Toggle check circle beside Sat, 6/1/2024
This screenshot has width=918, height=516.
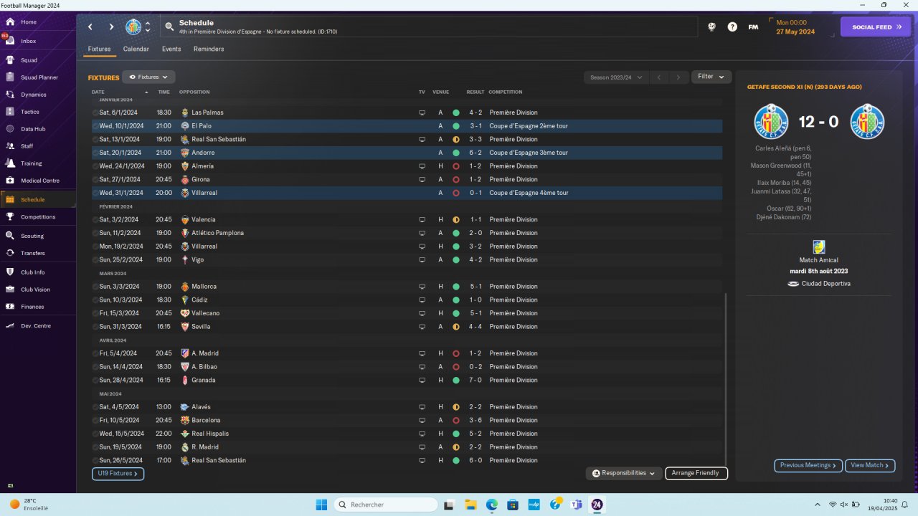(95, 113)
